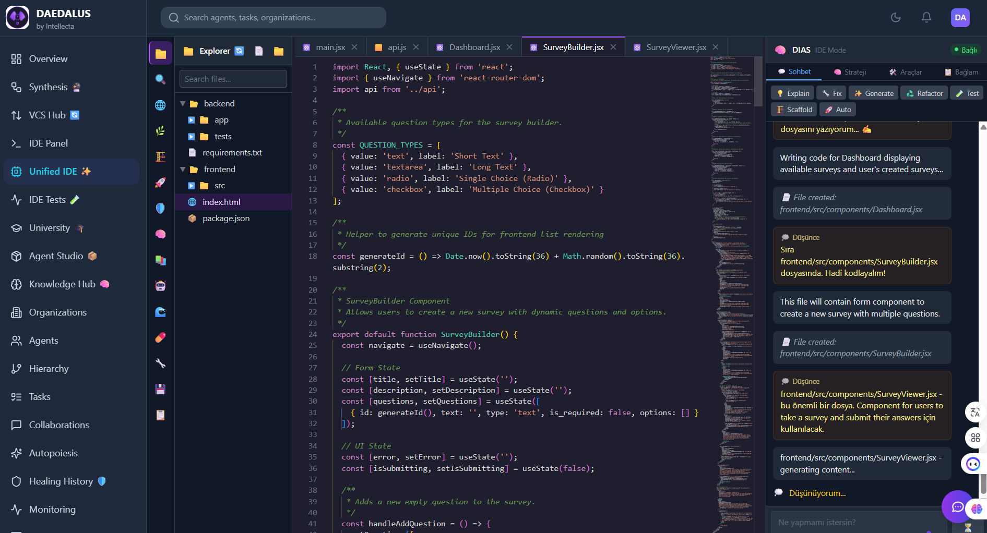987x533 pixels.
Task: Click the blue wave icon in the activity bar
Action: tap(160, 311)
